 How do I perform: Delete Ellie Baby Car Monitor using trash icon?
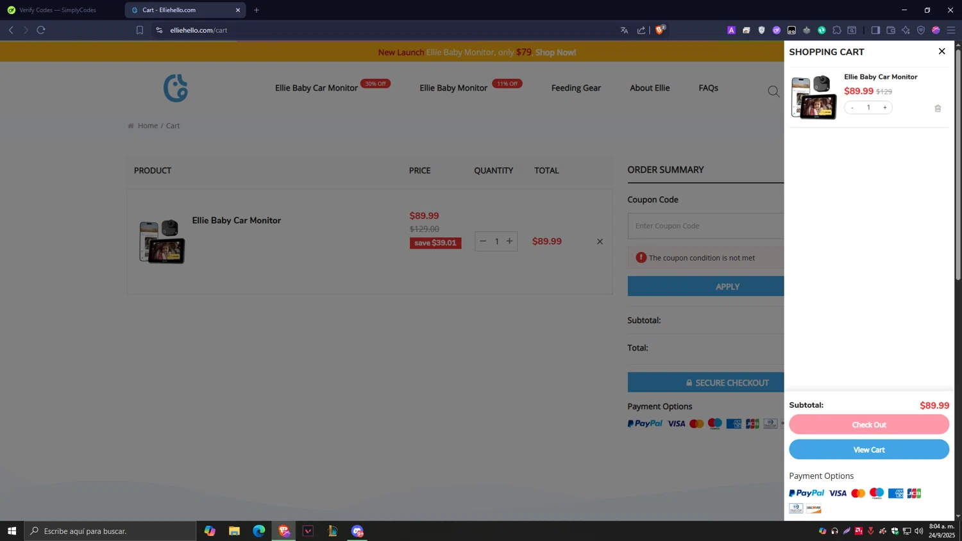pyautogui.click(x=938, y=108)
